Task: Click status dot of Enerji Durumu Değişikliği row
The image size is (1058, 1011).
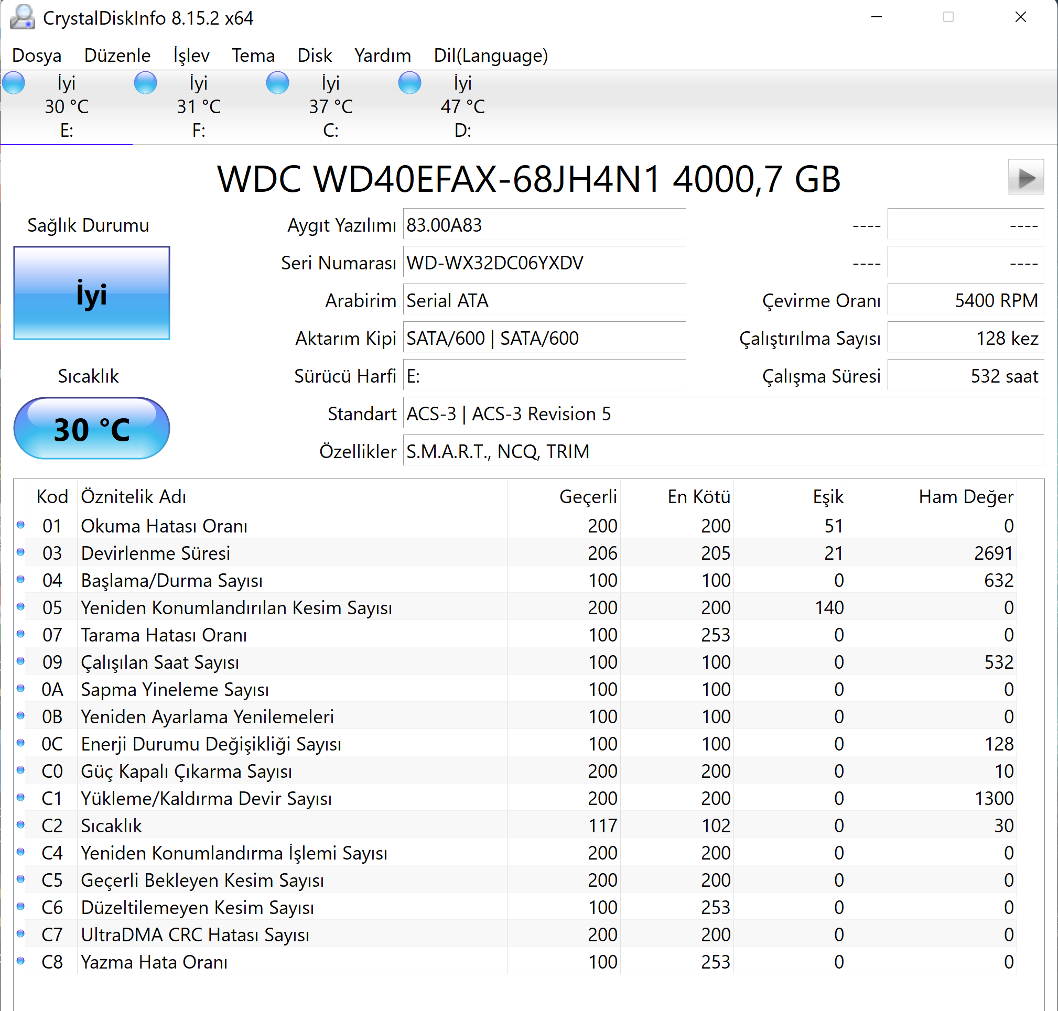Action: click(20, 743)
